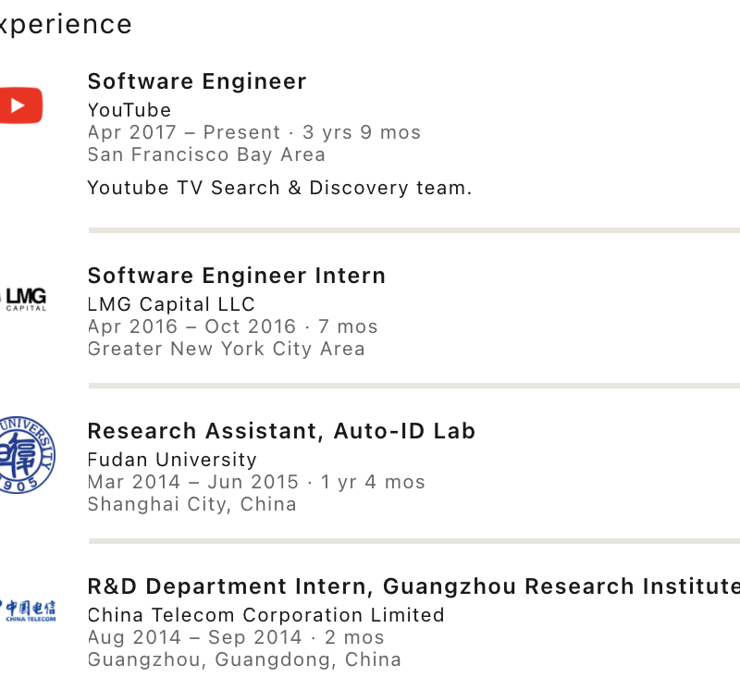Click the China Telecom logo

(x=28, y=610)
